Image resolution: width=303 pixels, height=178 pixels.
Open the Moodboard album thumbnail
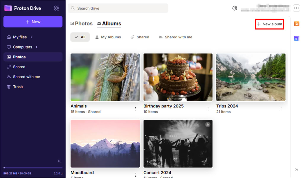[105, 144]
